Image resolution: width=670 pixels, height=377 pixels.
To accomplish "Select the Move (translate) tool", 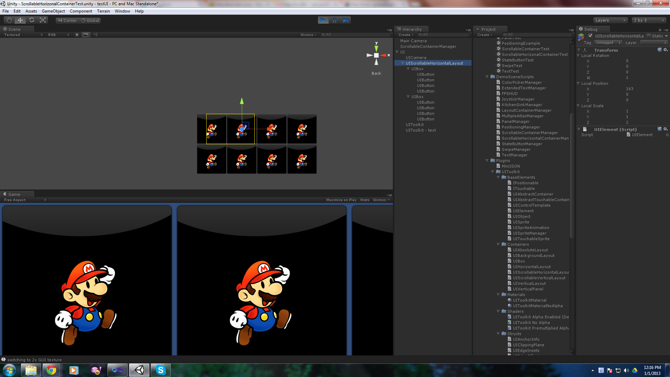I will pyautogui.click(x=20, y=20).
